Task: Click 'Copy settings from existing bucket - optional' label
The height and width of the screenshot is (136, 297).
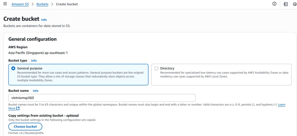Action: (44, 116)
